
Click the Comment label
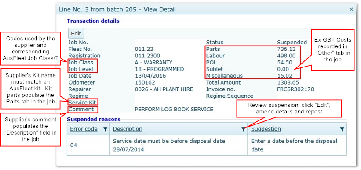[x=81, y=110]
